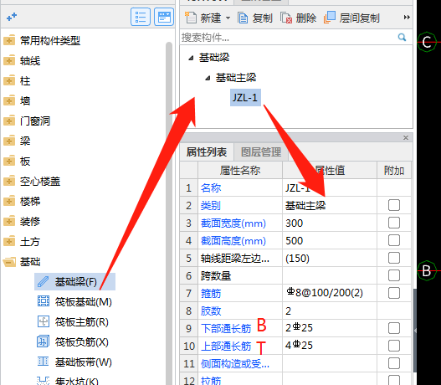Viewport: 441px width, 385px height.
Task: Open 墙 folder icon
Action: 9,100
